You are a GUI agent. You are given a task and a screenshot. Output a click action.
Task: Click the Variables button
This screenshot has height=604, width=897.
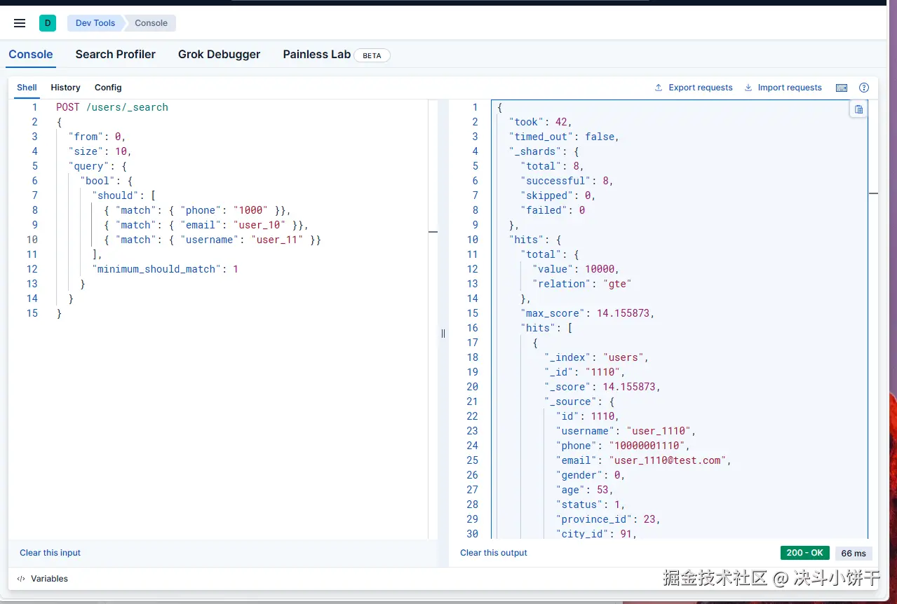coord(43,579)
